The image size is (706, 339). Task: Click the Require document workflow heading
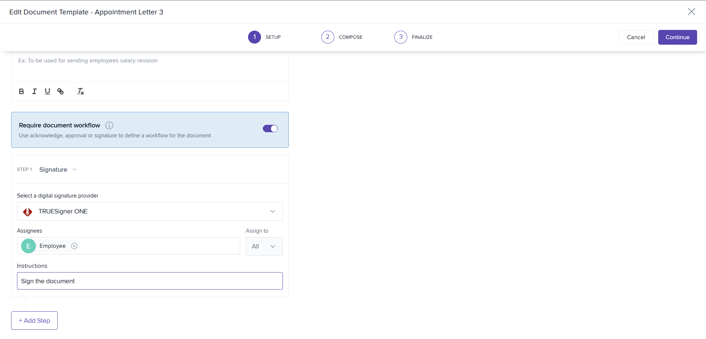coord(60,125)
